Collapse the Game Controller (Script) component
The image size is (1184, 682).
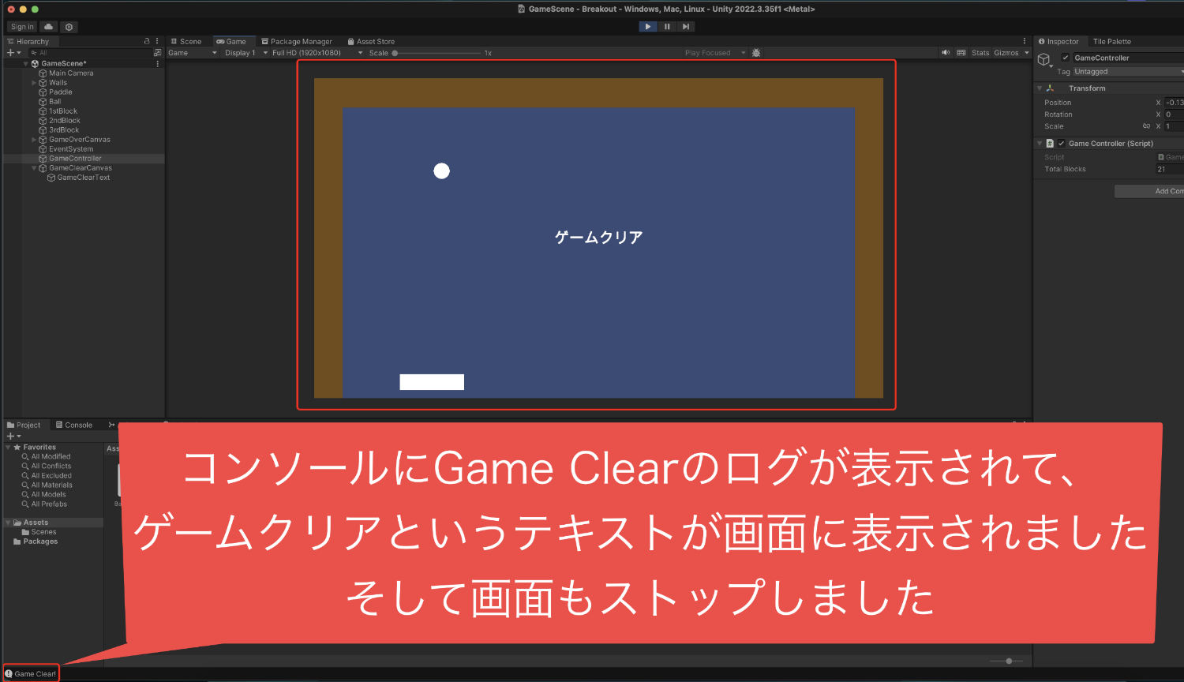pyautogui.click(x=1040, y=144)
